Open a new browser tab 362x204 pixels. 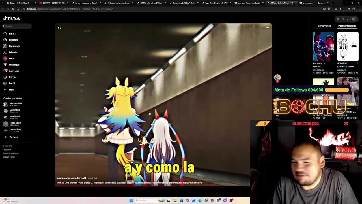333,3
